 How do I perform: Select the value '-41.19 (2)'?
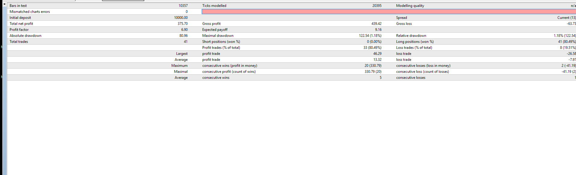pos(569,72)
